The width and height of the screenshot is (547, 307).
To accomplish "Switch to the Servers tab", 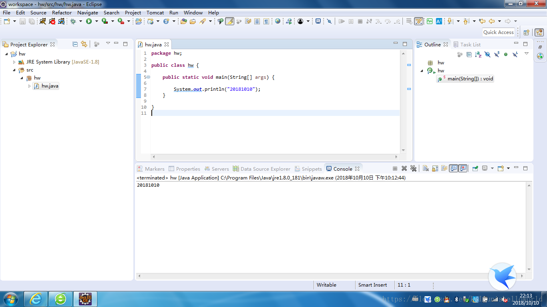I will pyautogui.click(x=216, y=169).
